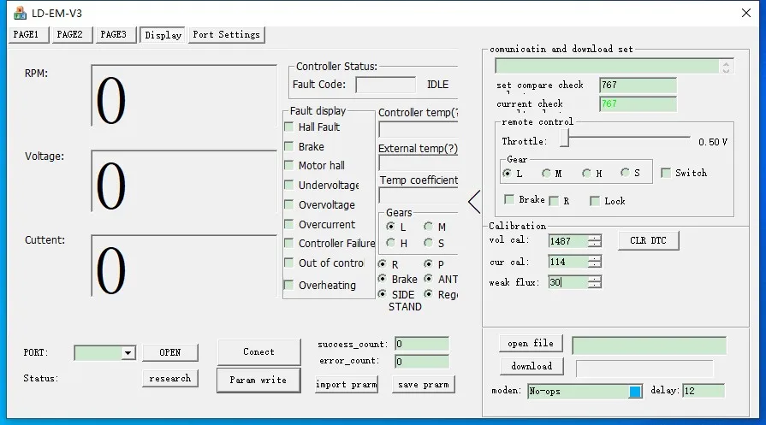Check the Controller Failure checkbox
The height and width of the screenshot is (425, 766).
[288, 243]
